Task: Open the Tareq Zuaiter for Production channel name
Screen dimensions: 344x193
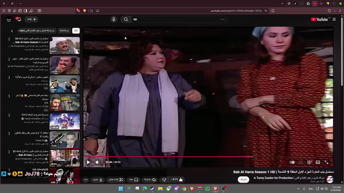Action: [290, 178]
